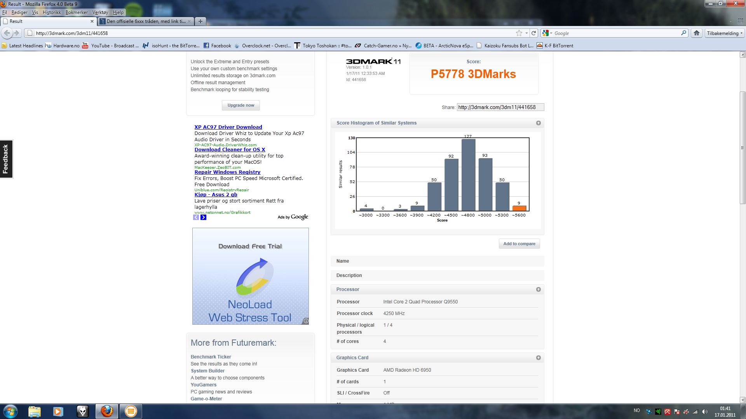The height and width of the screenshot is (419, 746).
Task: Open the orange round app taskbar icon
Action: point(131,411)
